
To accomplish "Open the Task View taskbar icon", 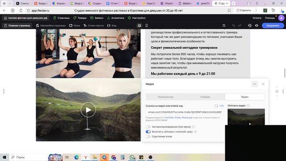I will coord(67,157).
